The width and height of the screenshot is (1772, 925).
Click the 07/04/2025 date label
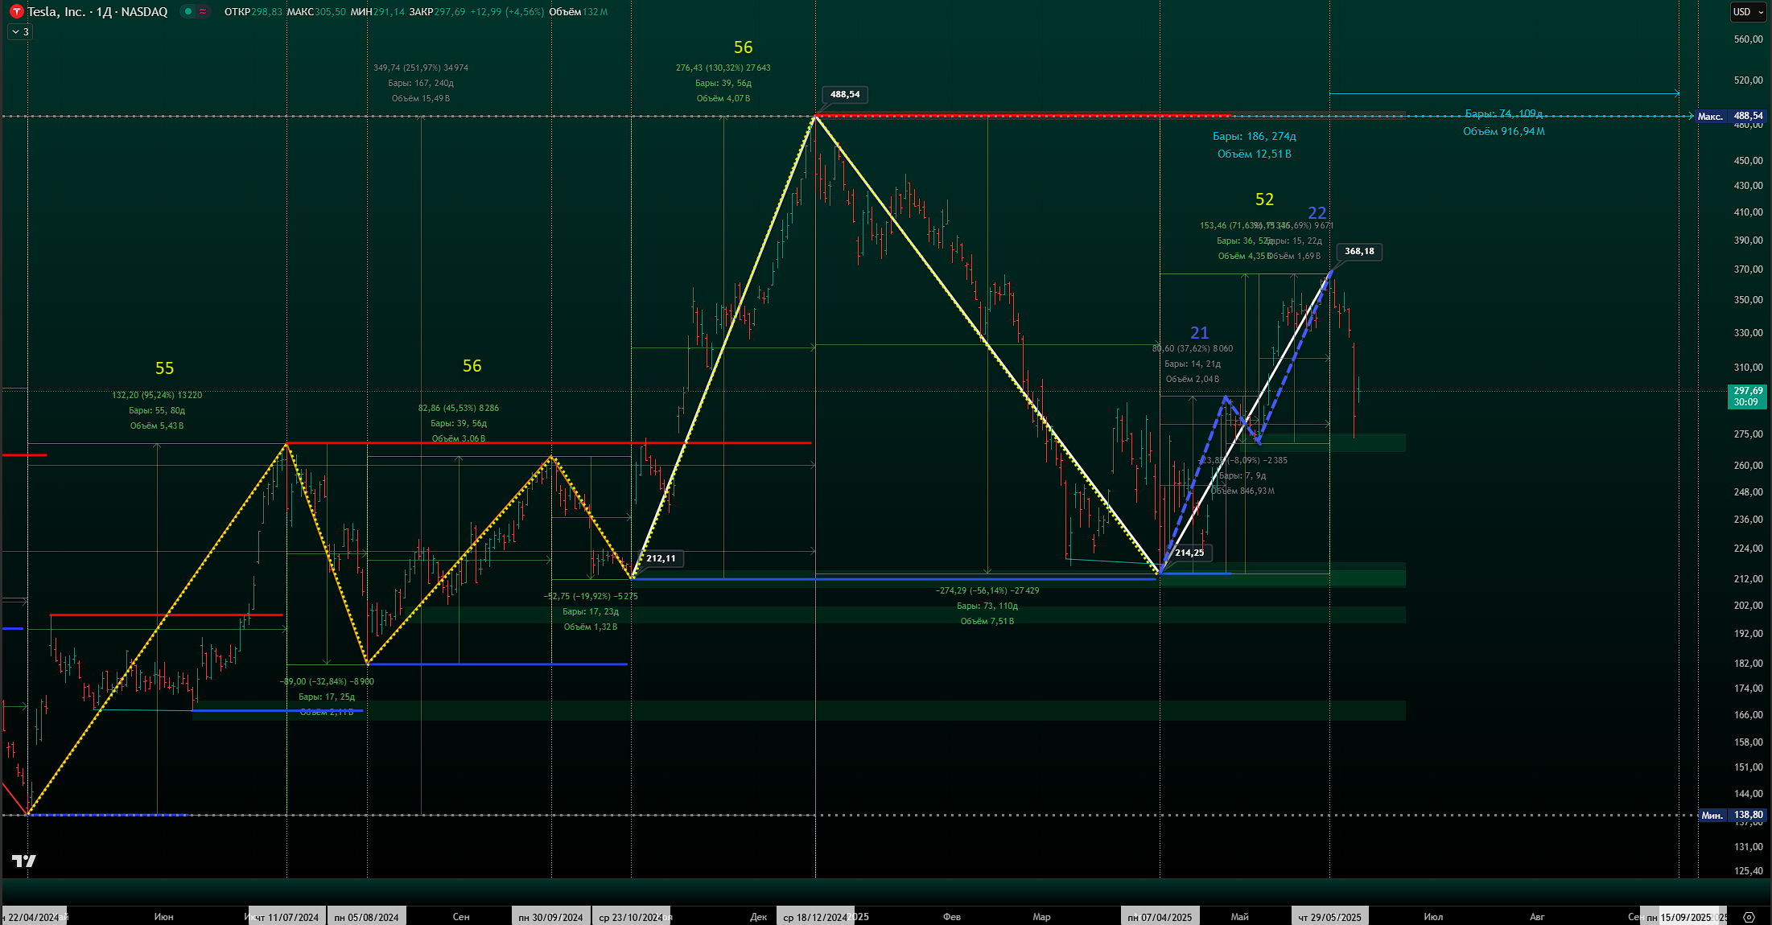(1160, 917)
